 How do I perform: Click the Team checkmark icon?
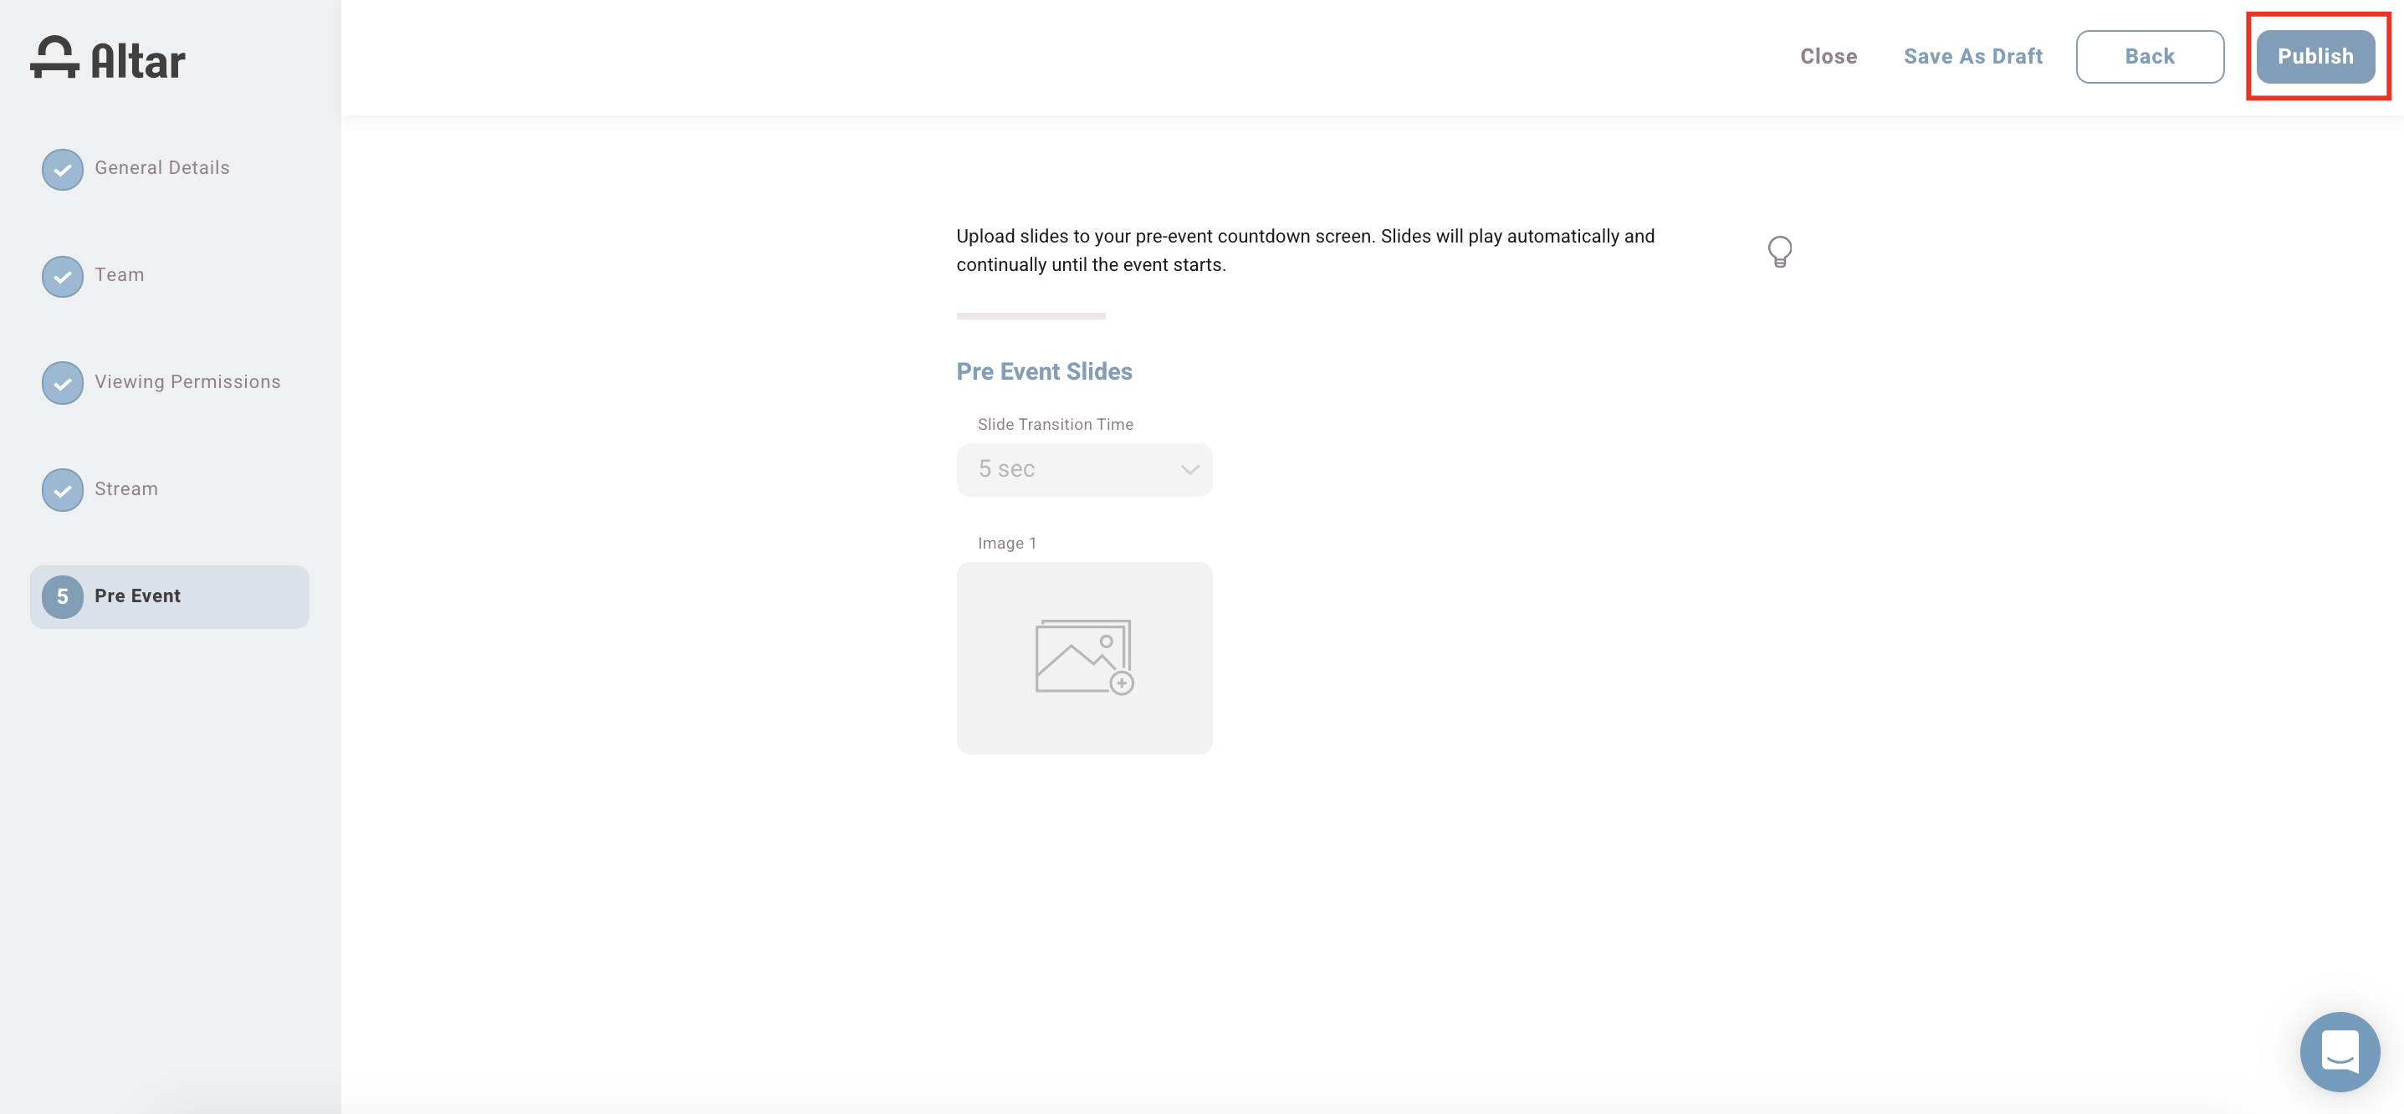click(63, 277)
